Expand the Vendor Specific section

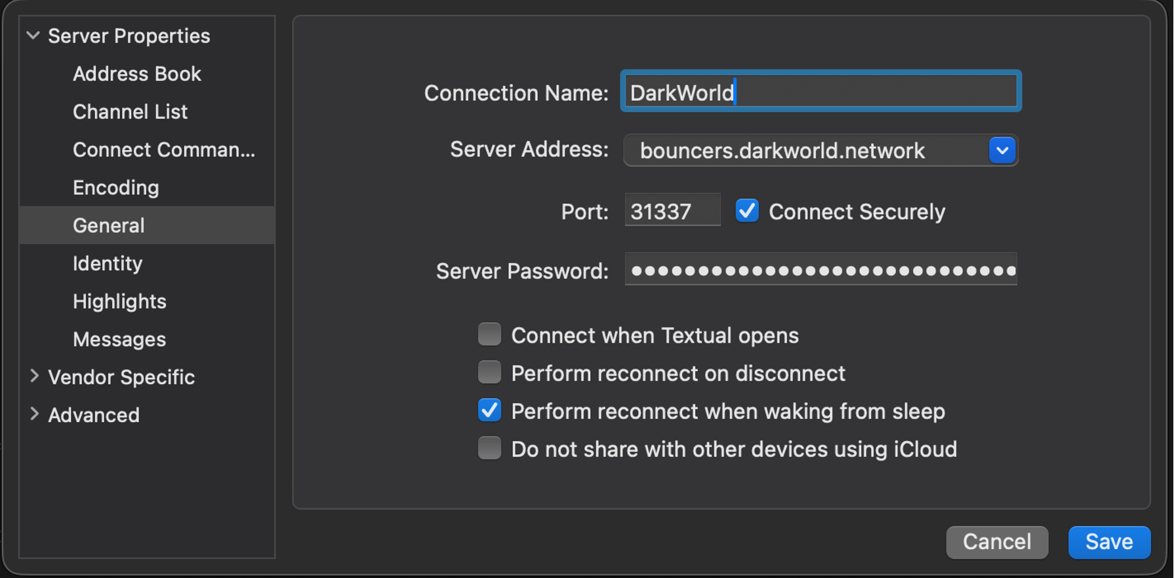[34, 377]
